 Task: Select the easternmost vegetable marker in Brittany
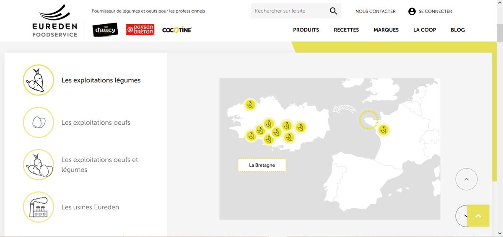(300, 127)
